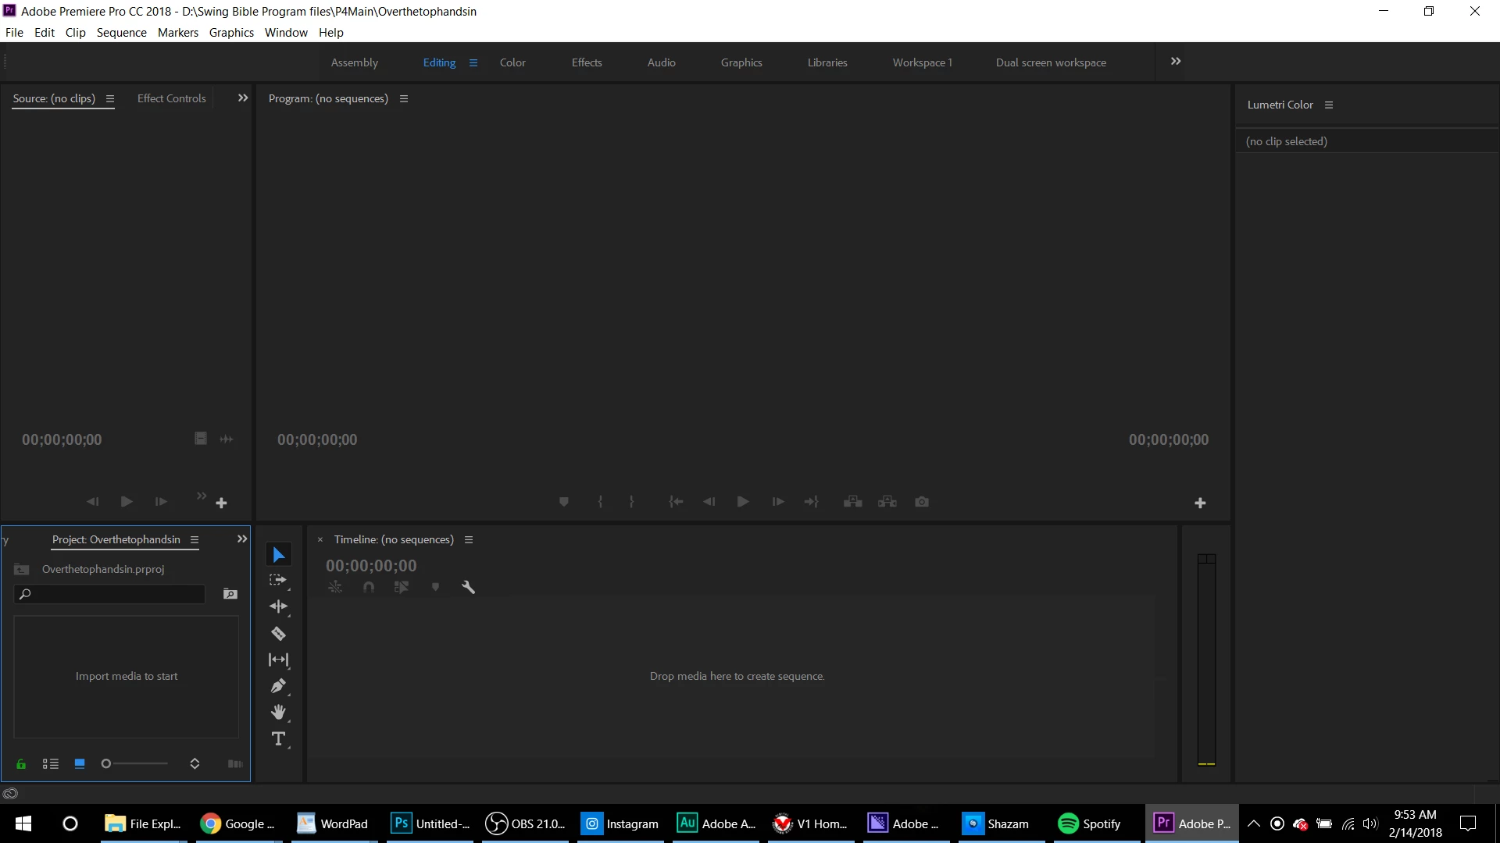
Task: Switch Project panel to Icon View
Action: click(79, 763)
